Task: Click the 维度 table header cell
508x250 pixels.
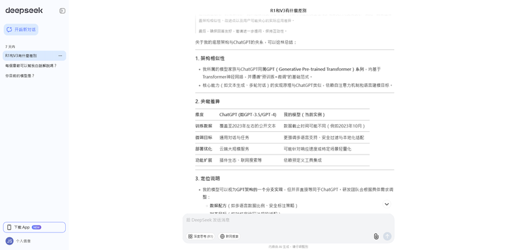Action: [x=199, y=115]
